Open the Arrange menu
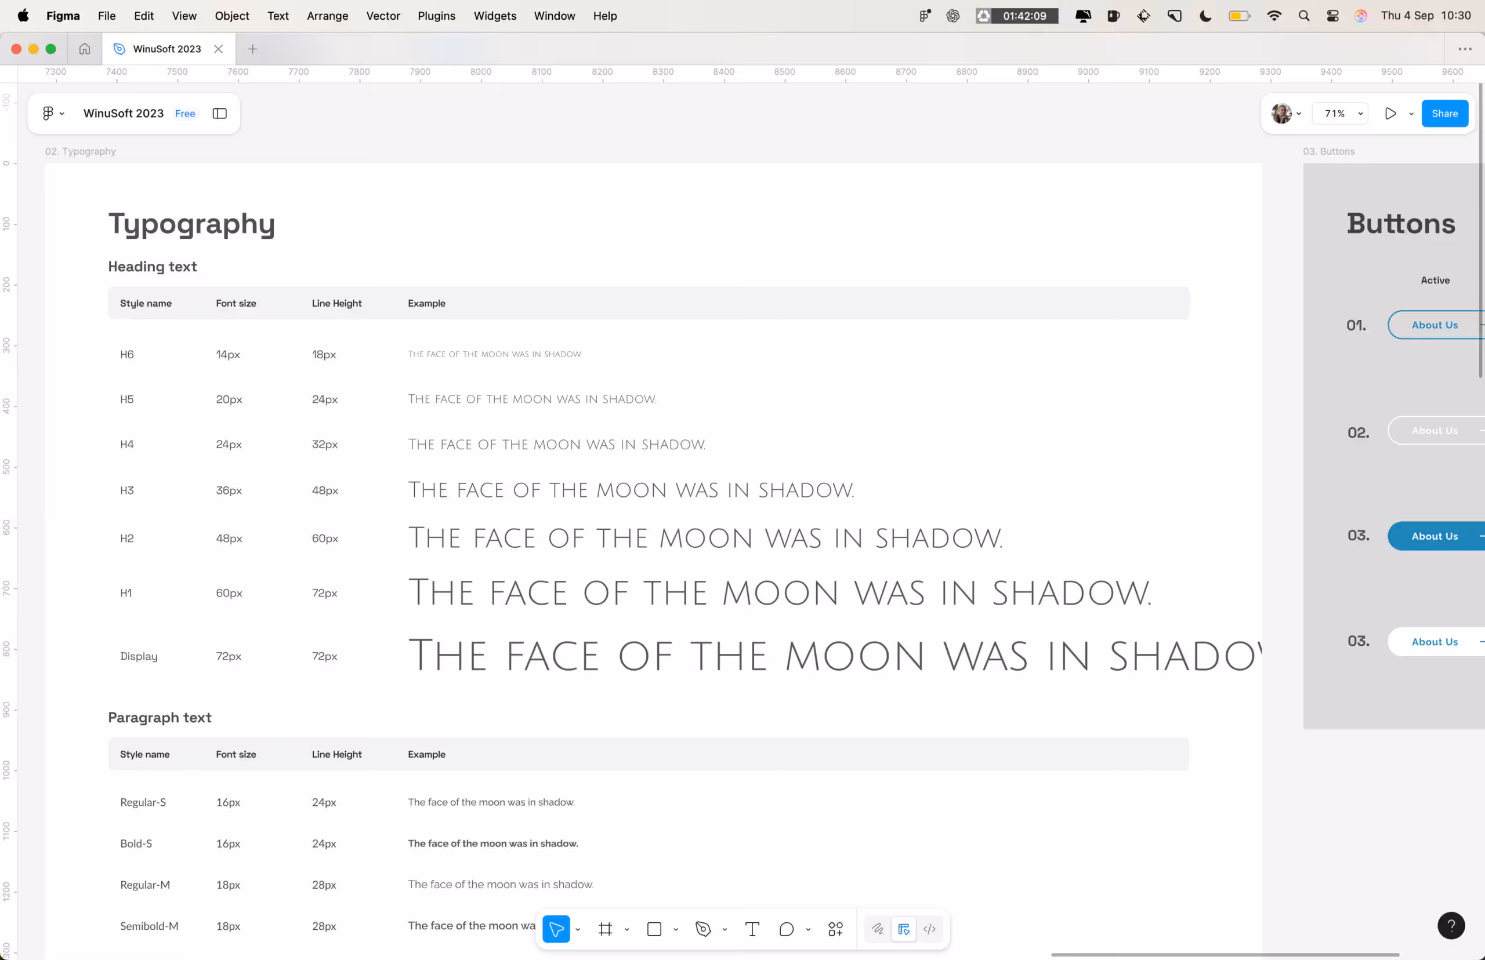Screen dimensions: 1485x960 click(327, 16)
